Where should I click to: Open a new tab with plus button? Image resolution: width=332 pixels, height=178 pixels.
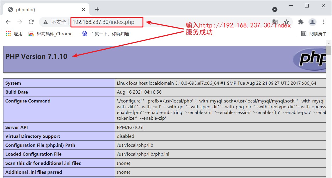click(97, 9)
